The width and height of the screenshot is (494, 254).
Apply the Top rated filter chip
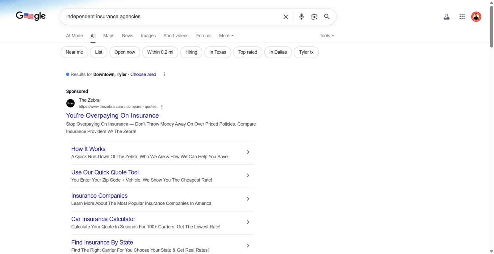point(248,52)
